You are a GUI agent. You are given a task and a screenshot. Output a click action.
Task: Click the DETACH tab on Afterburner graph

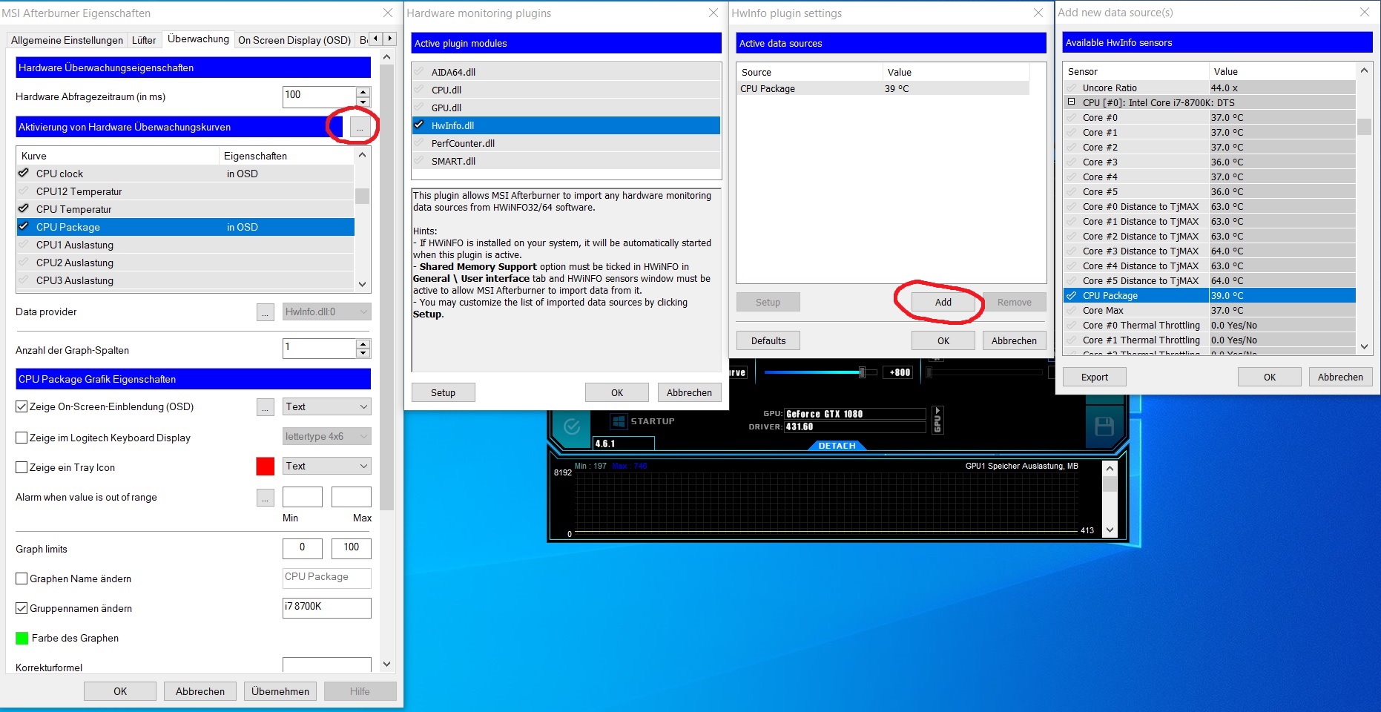[x=837, y=446]
